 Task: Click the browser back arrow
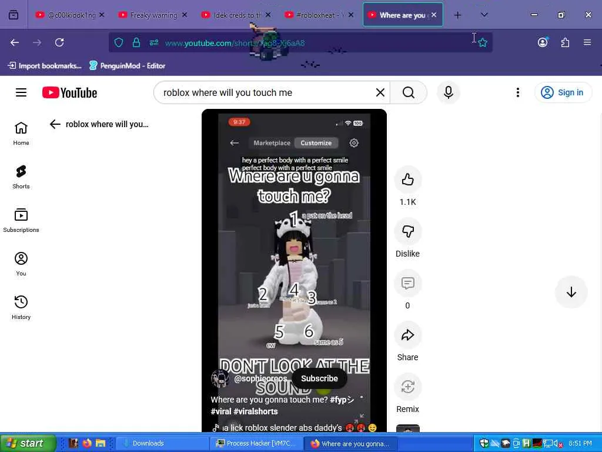(x=15, y=42)
